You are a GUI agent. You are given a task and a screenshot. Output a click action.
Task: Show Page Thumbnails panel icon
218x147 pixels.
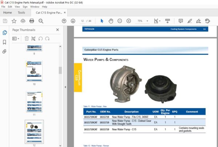5,33
